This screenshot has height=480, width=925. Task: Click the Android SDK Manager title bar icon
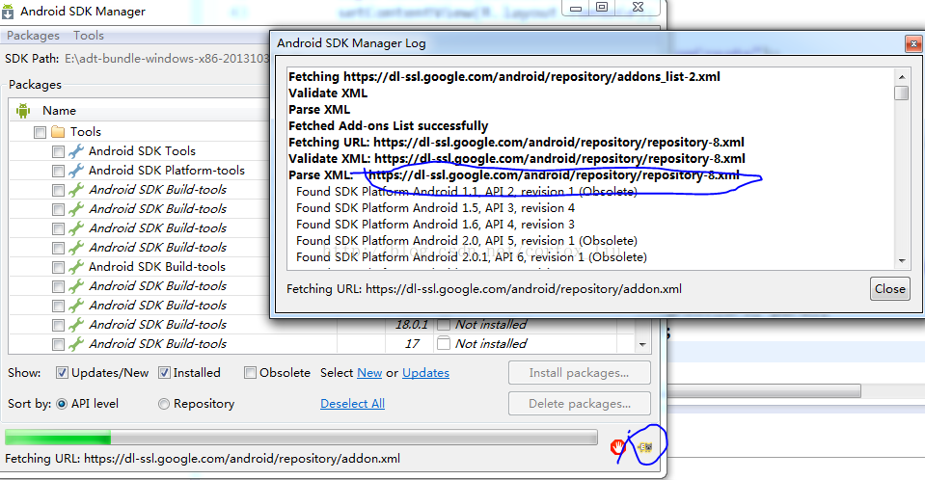click(8, 12)
